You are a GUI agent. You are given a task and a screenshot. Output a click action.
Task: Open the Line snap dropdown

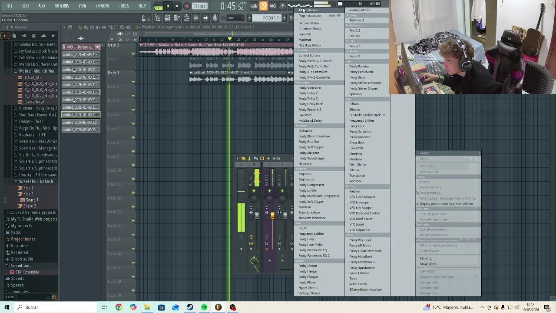click(x=235, y=18)
